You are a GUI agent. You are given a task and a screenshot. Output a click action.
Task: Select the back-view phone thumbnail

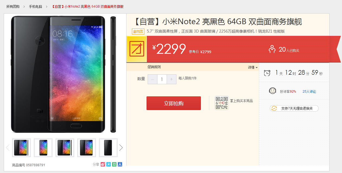[x=108, y=148]
